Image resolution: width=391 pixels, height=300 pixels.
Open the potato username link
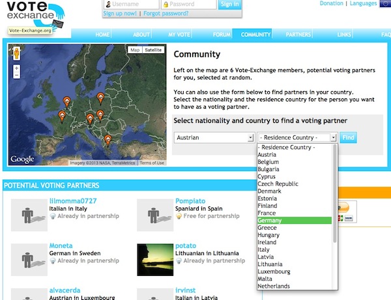(186, 246)
